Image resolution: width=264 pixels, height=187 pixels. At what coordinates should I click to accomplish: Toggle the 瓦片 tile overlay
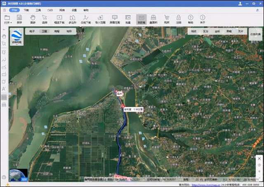[241, 31]
